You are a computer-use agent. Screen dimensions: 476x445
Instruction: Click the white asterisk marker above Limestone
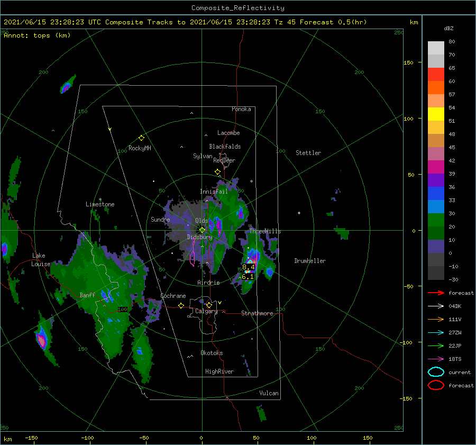[100, 199]
